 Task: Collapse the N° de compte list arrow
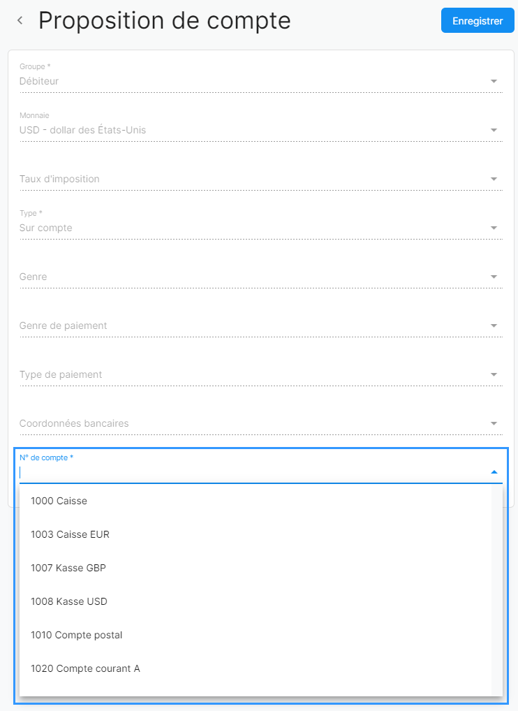(x=494, y=472)
